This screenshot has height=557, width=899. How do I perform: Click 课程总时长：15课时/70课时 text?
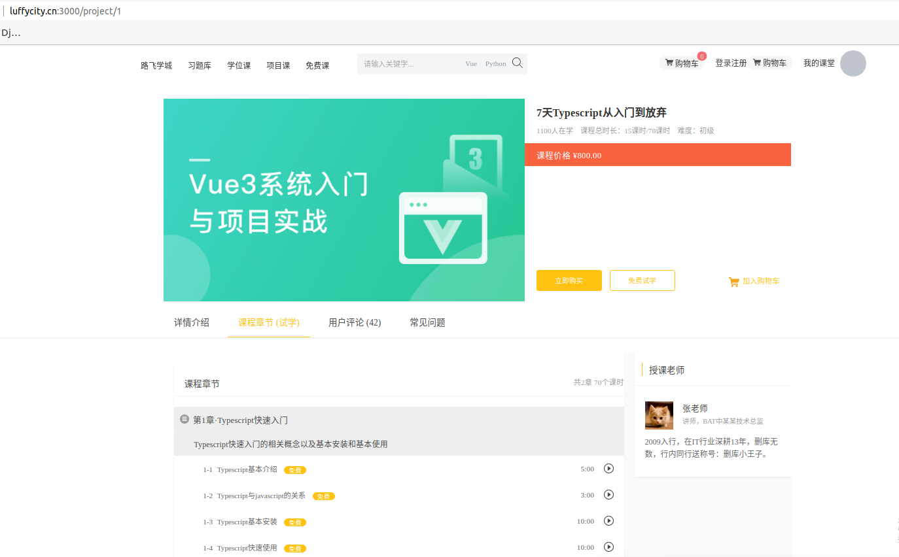(626, 131)
